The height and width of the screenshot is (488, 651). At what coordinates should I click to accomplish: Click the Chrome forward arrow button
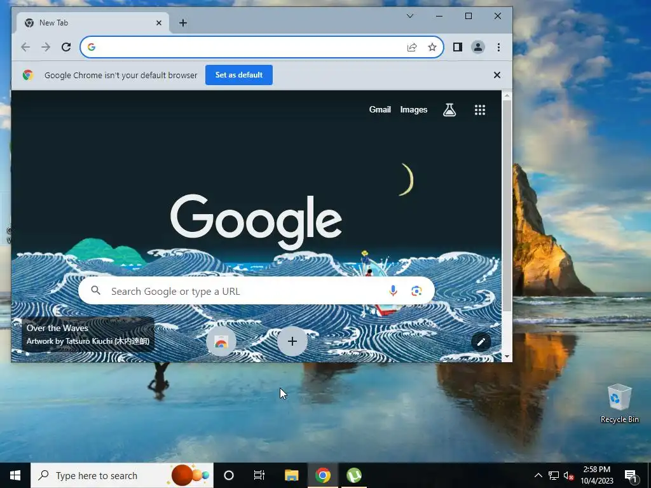click(x=46, y=47)
